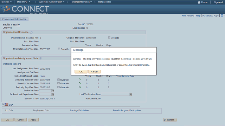Click OK in the Message dialog
225x126 pixels.
pos(81,71)
